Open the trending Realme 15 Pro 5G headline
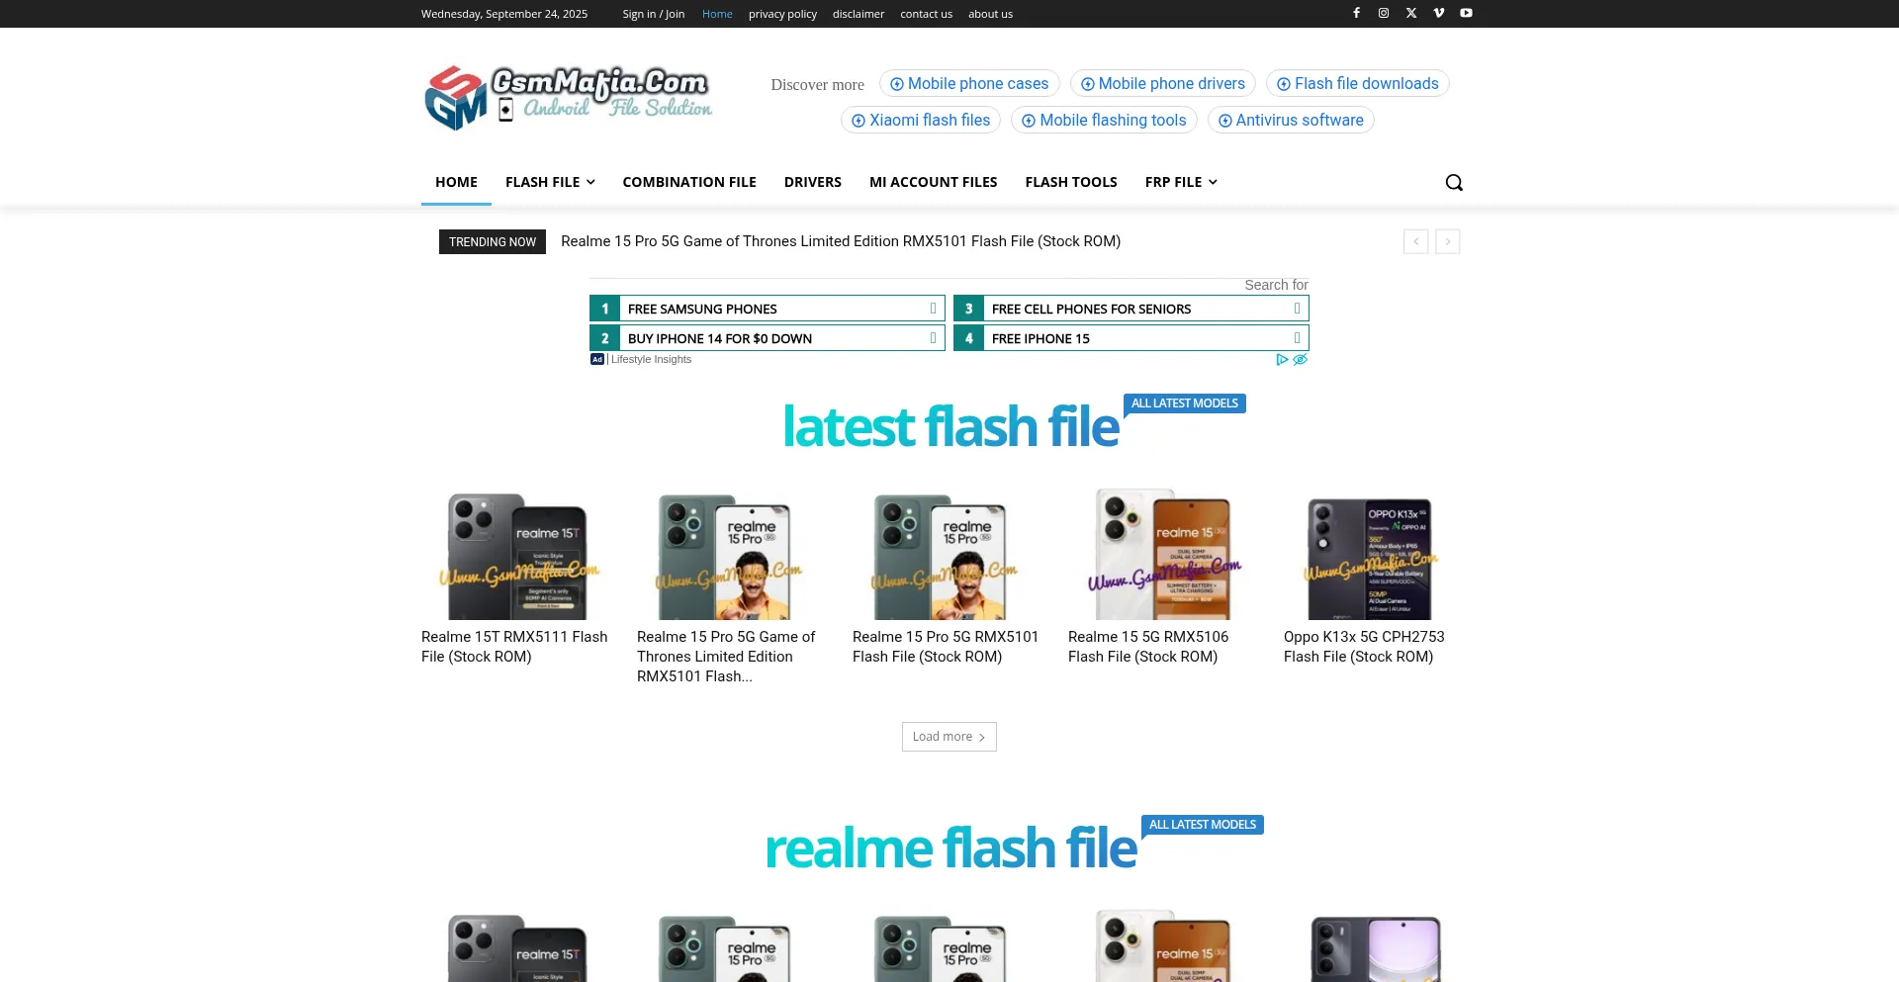 (x=841, y=241)
